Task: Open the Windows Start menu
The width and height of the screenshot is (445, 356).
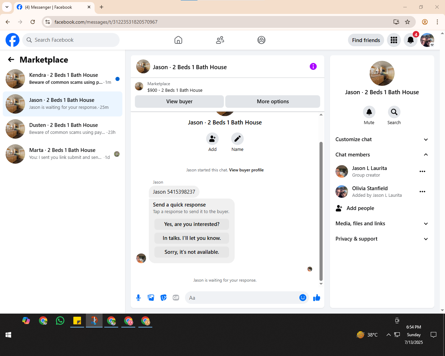Action: (8, 335)
